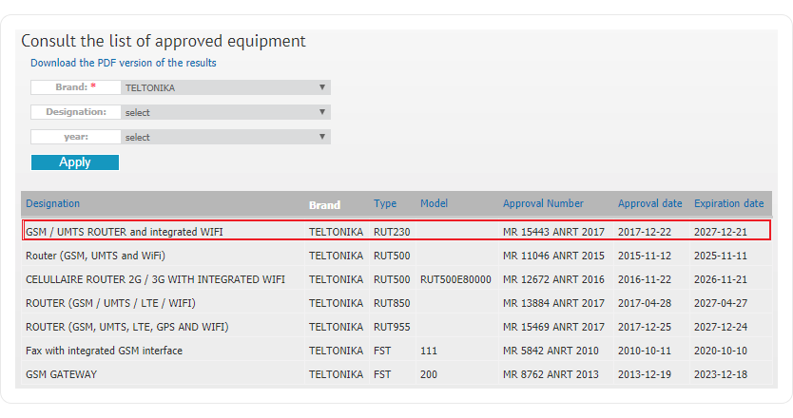Viewport: 793px width, 418px height.
Task: Select the Router (GSM, UMTS and WiFi) row
Action: point(107,256)
